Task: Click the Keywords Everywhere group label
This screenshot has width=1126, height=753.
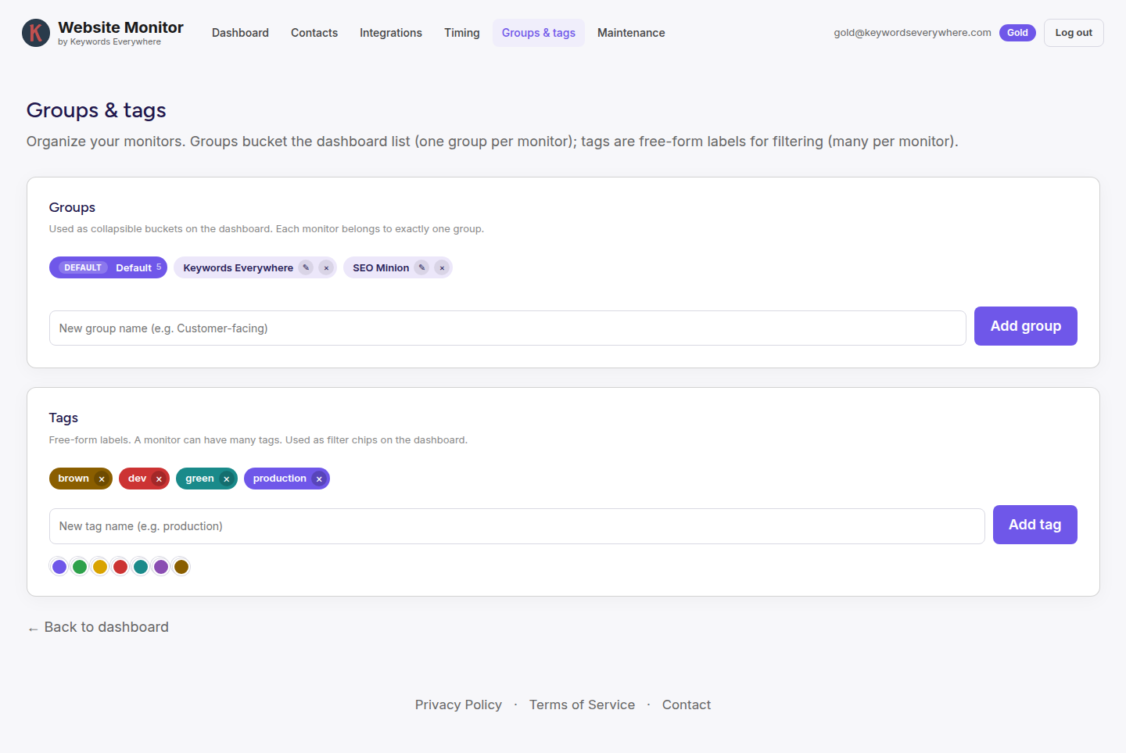Action: (x=238, y=267)
